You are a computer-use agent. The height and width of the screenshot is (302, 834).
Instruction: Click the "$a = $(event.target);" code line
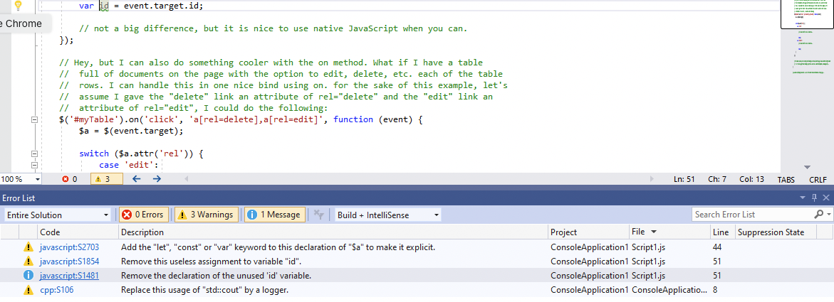[131, 131]
